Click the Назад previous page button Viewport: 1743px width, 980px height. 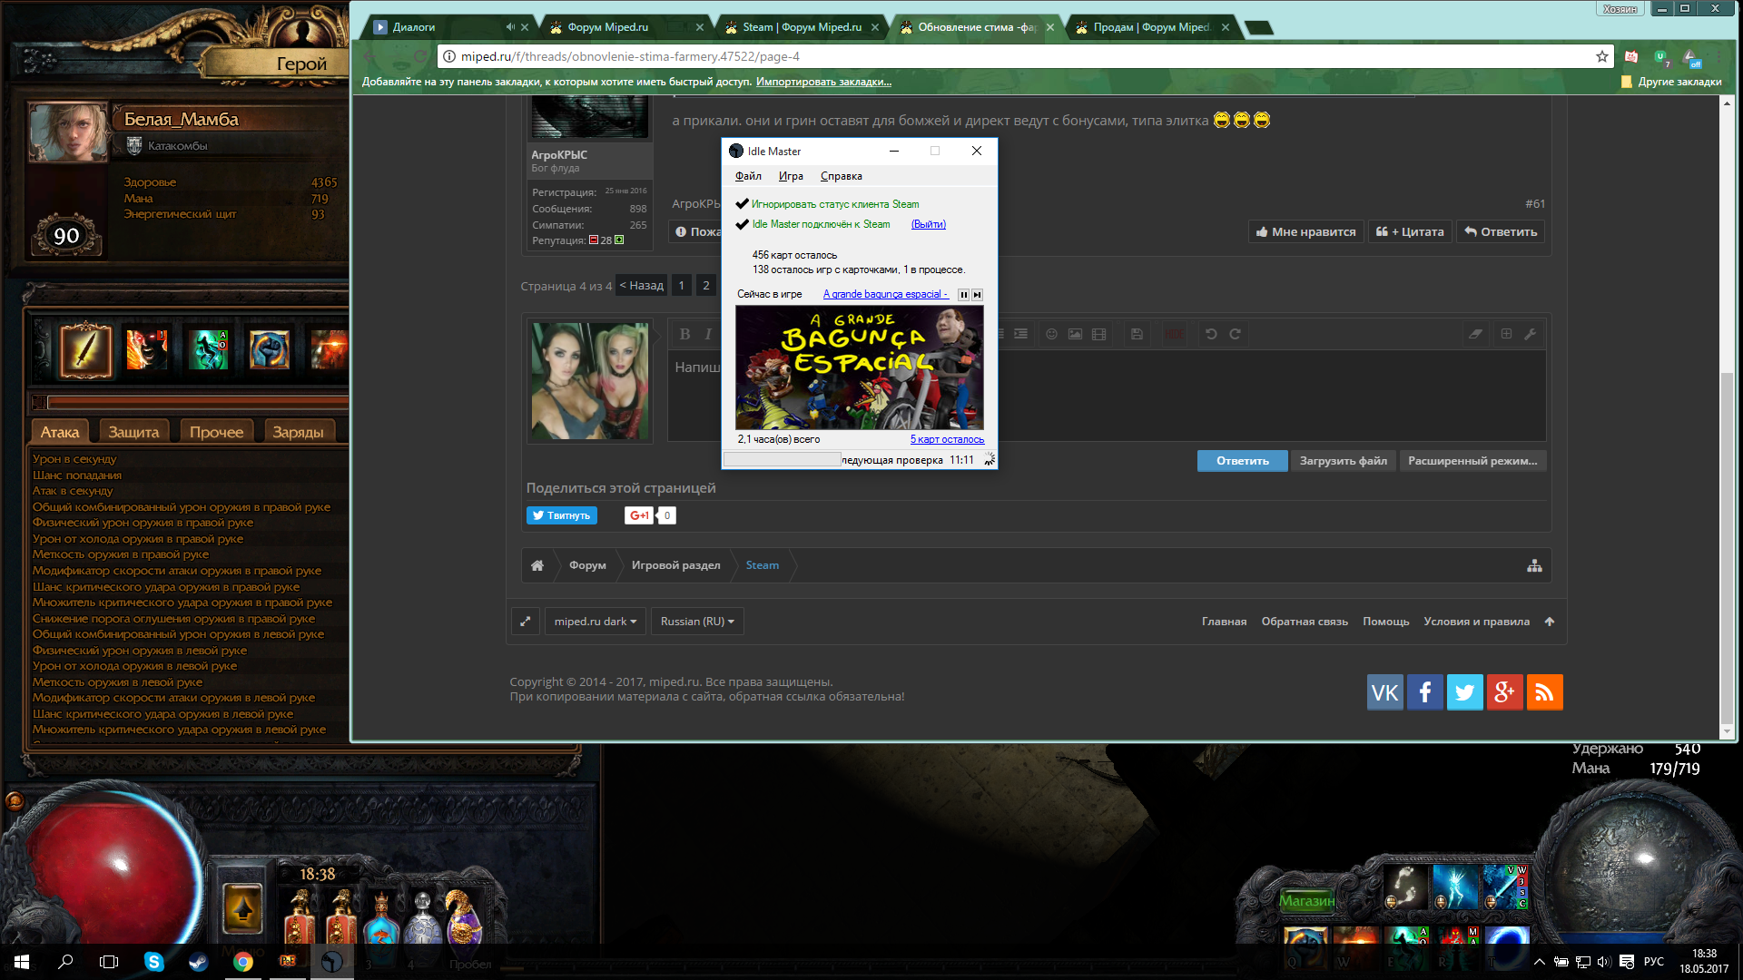coord(642,286)
